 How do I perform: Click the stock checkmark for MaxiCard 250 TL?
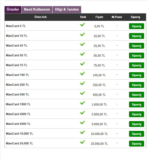82,83
